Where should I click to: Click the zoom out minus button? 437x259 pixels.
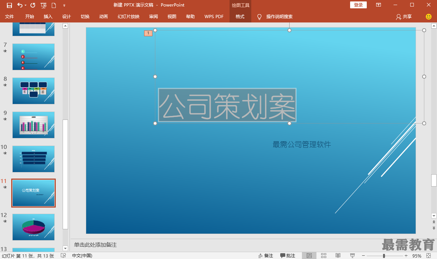(x=364, y=256)
